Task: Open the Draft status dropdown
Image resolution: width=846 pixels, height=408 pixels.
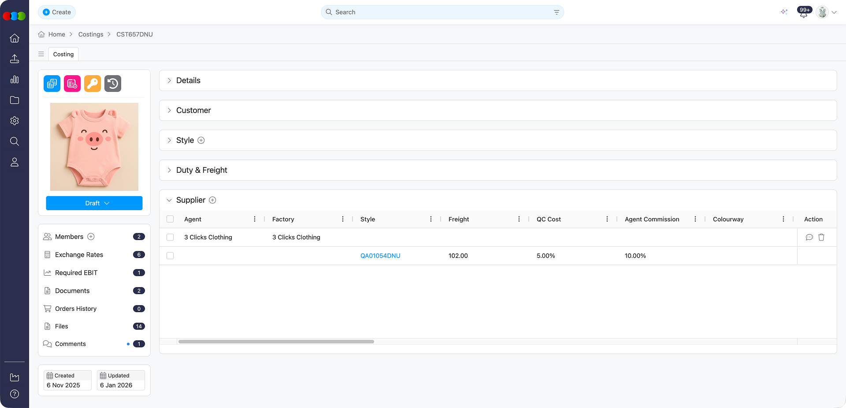Action: pyautogui.click(x=94, y=203)
